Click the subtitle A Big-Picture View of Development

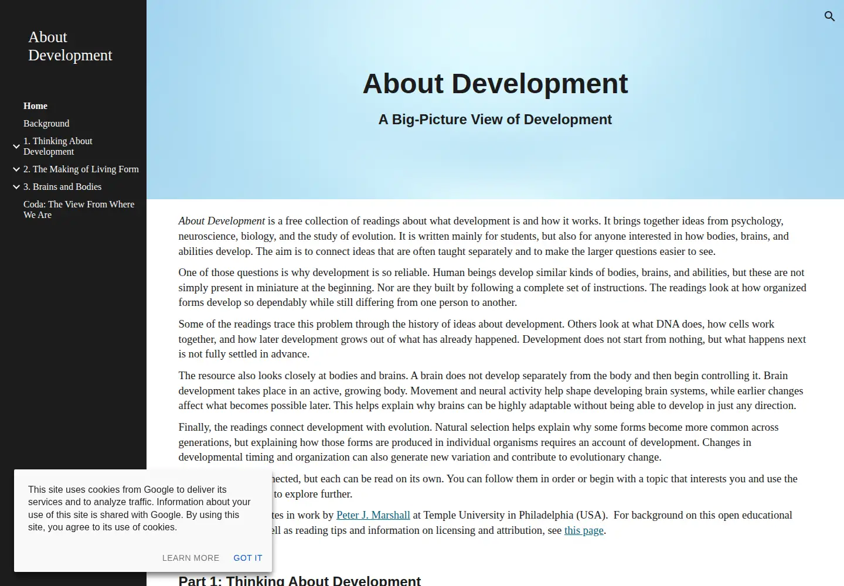495,120
